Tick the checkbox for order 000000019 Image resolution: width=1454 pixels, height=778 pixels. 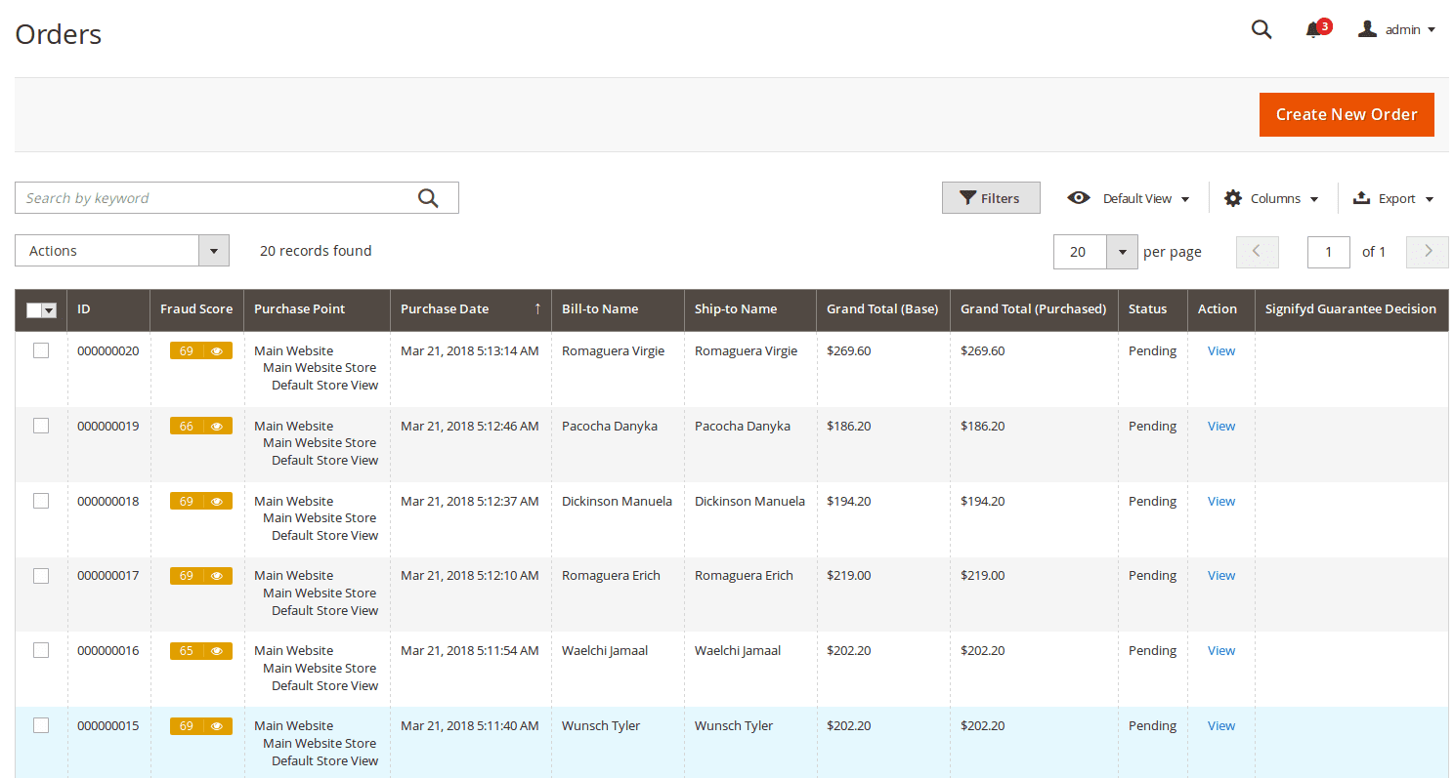click(41, 426)
